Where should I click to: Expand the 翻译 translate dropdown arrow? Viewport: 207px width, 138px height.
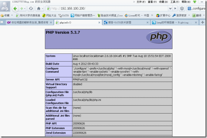click(204, 16)
